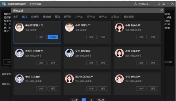Preview 季老师 voice with 试听

41,37
